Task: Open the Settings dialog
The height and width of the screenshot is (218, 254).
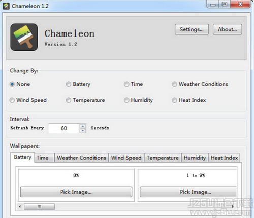Action: point(192,29)
